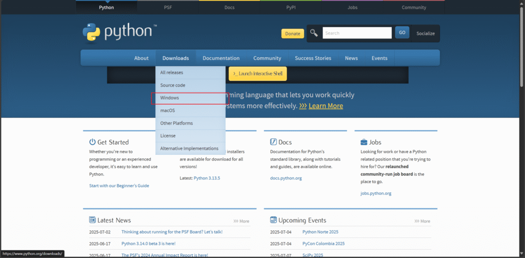Click the GO search button
This screenshot has width=525, height=258.
[x=402, y=32]
